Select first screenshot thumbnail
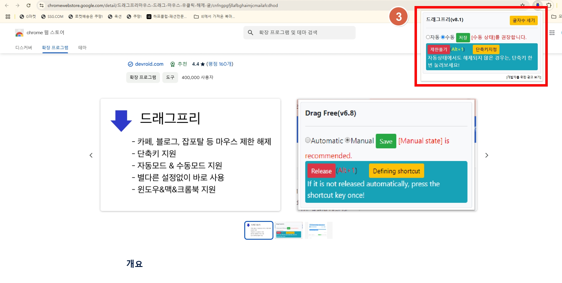Image resolution: width=562 pixels, height=283 pixels. [259, 230]
